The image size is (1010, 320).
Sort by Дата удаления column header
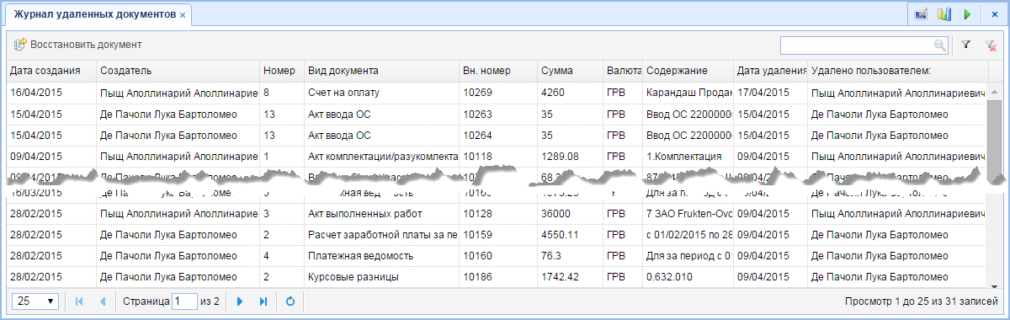(x=771, y=71)
